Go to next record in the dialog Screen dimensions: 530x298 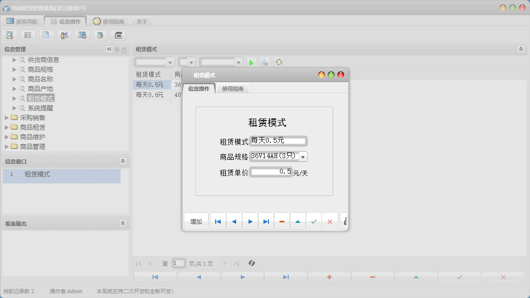pyautogui.click(x=250, y=221)
